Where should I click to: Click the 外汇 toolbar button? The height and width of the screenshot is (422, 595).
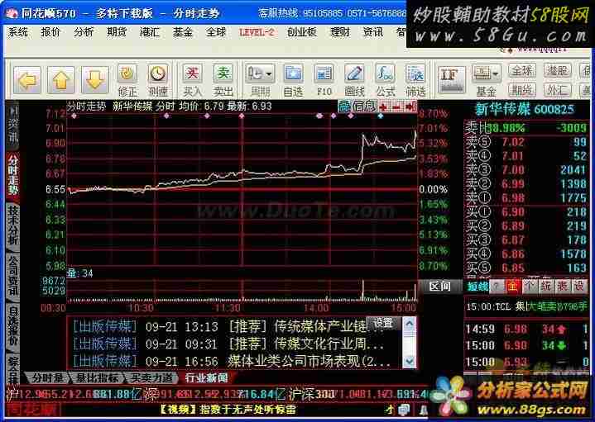558,90
